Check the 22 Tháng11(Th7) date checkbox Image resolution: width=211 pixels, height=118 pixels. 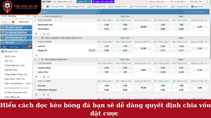(151, 7)
